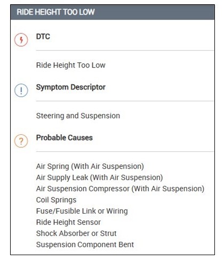Select Suspension Component Bent cause
The height and width of the screenshot is (261, 224).
[x=85, y=244]
